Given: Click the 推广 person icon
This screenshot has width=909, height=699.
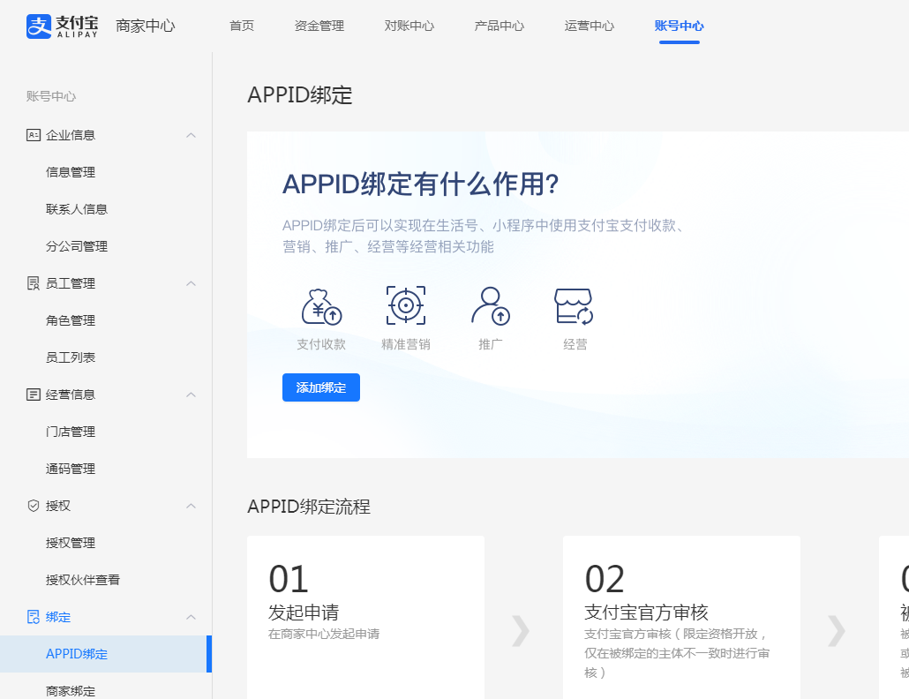Looking at the screenshot, I should point(490,305).
